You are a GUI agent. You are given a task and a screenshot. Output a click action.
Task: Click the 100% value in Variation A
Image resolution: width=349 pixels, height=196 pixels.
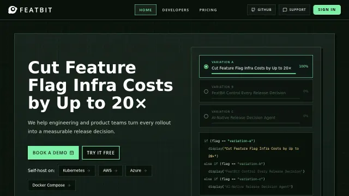pos(304,66)
